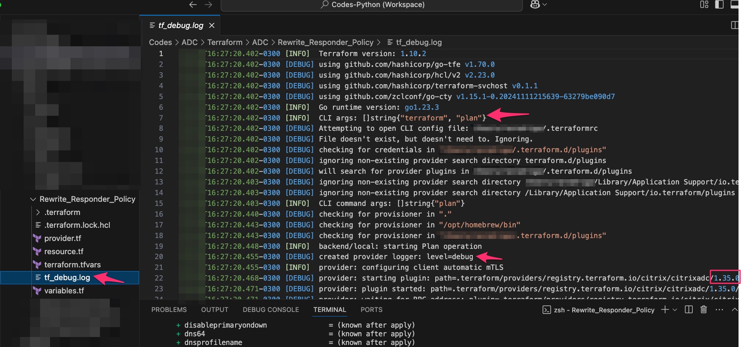Open provider.tf in explorer
Viewport: 741px width, 347px height.
click(x=63, y=238)
